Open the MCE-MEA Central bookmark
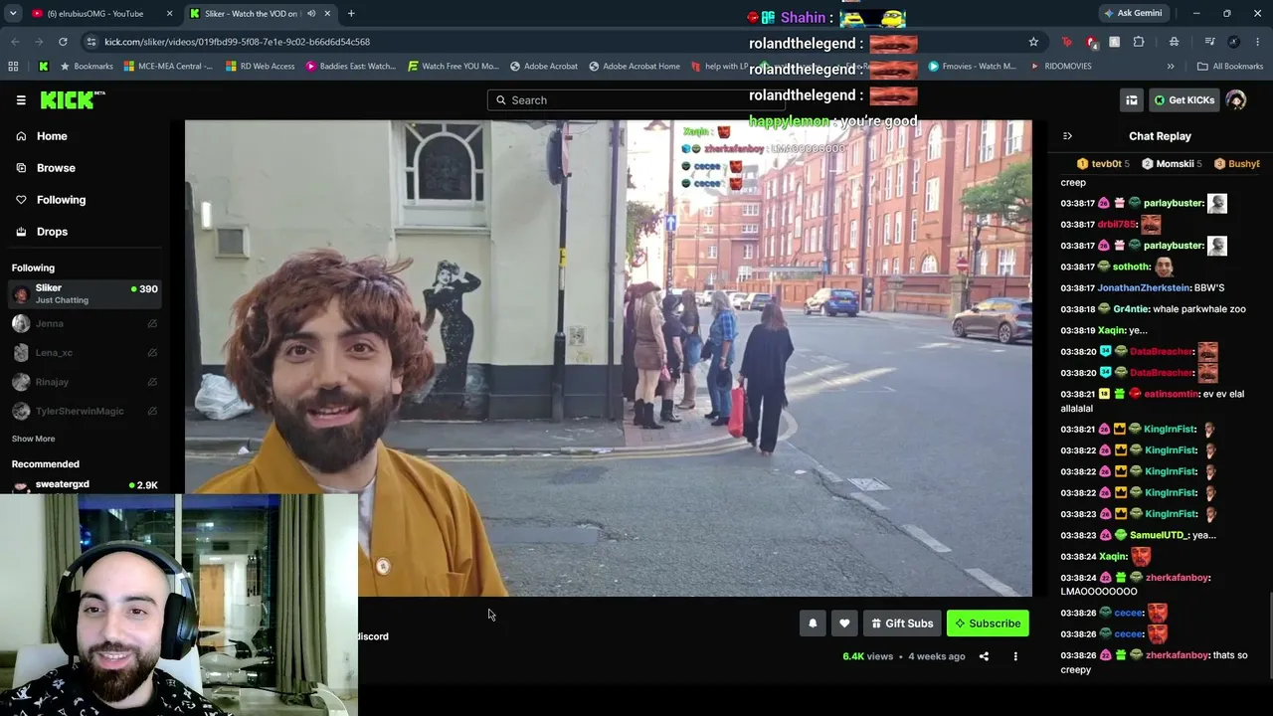The width and height of the screenshot is (1273, 716). click(169, 67)
